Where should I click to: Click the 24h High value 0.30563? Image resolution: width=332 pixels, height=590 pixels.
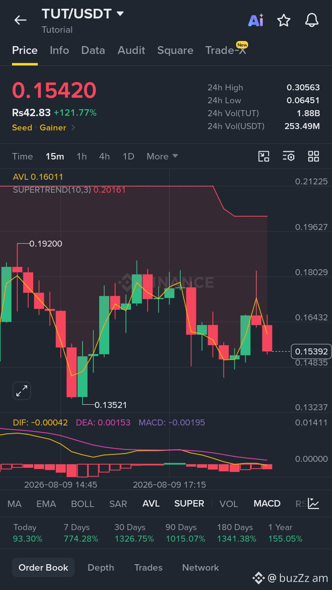point(303,88)
